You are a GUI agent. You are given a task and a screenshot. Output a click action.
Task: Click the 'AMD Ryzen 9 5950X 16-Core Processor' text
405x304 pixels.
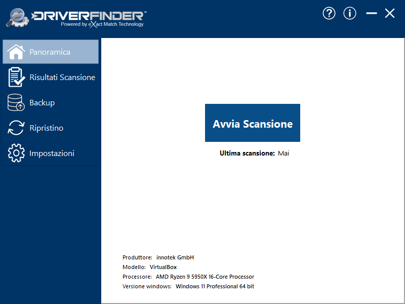(205, 277)
